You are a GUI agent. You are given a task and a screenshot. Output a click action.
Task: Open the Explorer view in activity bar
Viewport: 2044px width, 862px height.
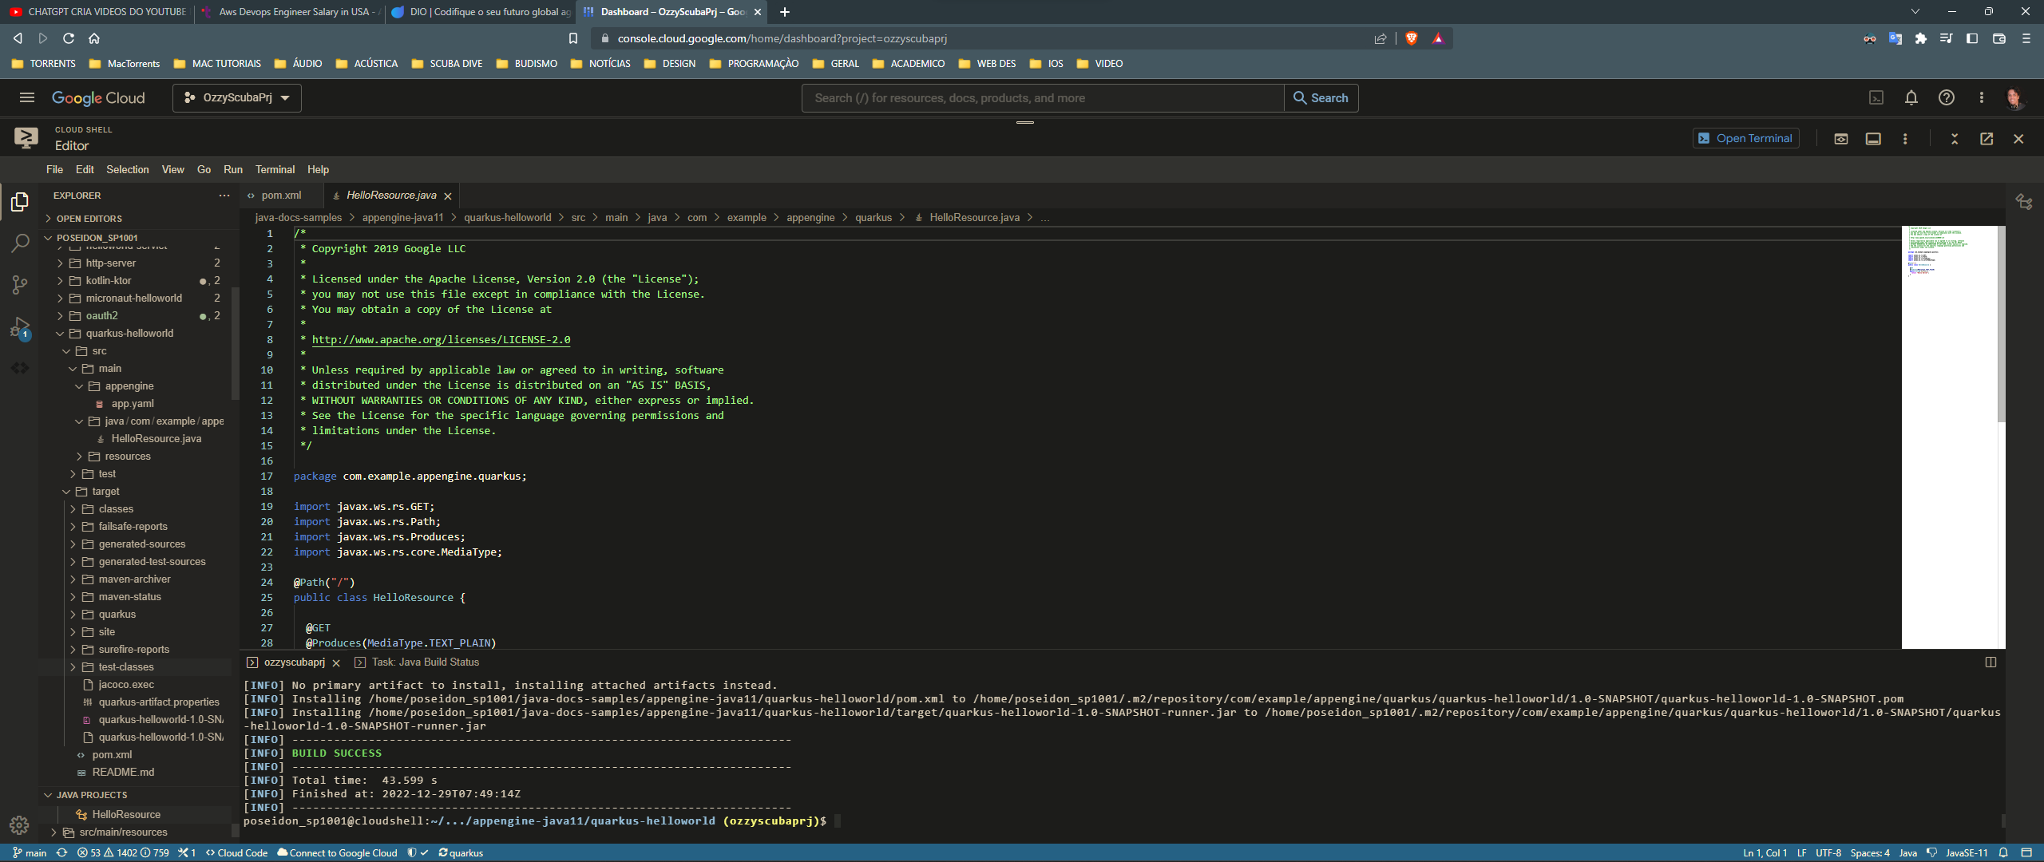pos(20,202)
